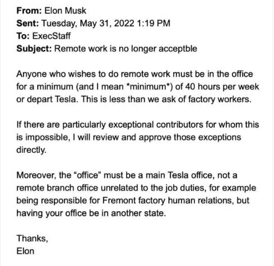Click the words factory workers
The width and height of the screenshot is (274, 266).
(220, 99)
